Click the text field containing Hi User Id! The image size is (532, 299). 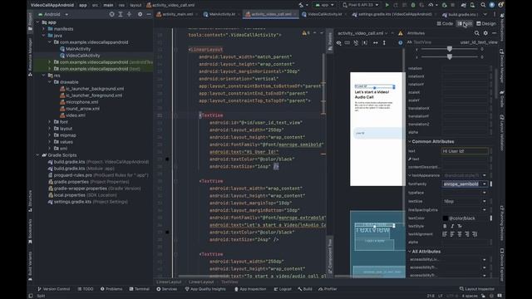point(465,151)
